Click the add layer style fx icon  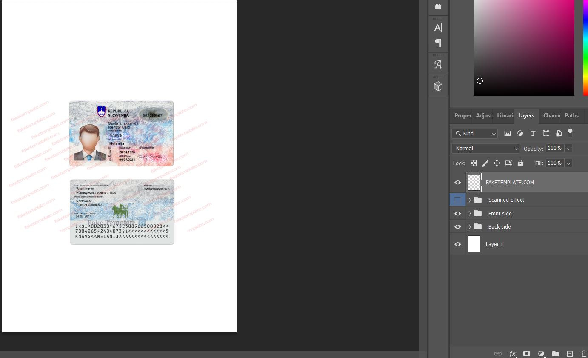(512, 354)
